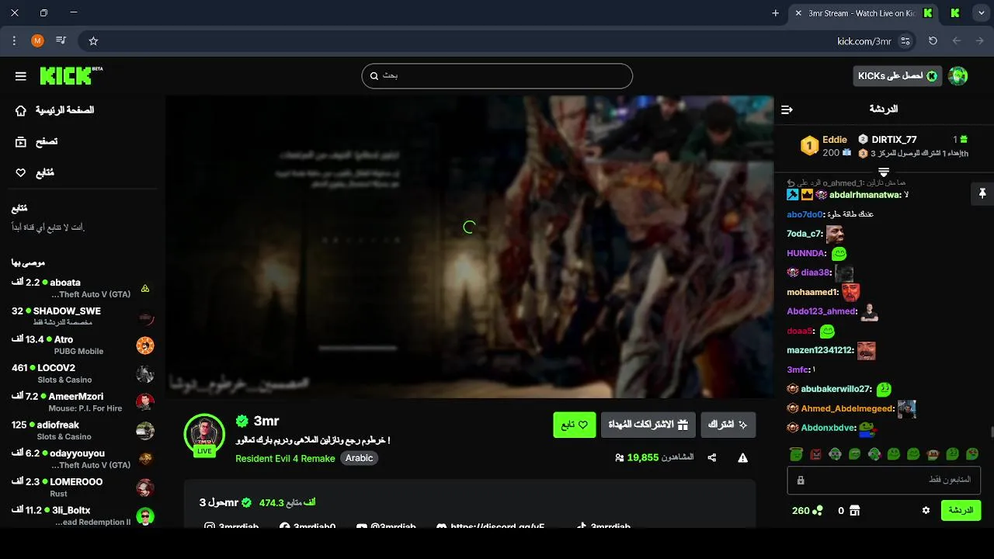Click the browser profile M icon
This screenshot has height=559, width=994.
coord(37,41)
